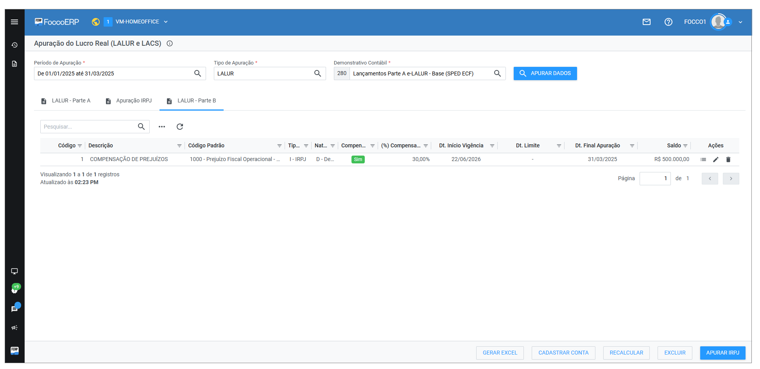Click the RECALCULAR button
Image resolution: width=760 pixels, height=369 pixels.
click(x=626, y=353)
